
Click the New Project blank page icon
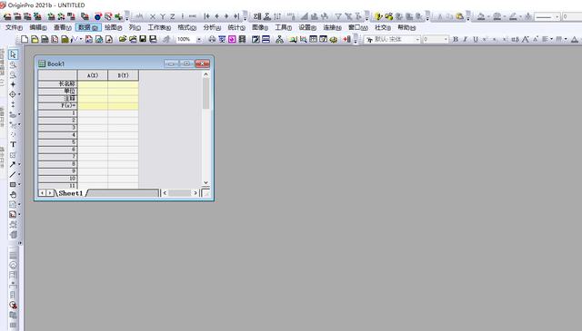[25, 39]
